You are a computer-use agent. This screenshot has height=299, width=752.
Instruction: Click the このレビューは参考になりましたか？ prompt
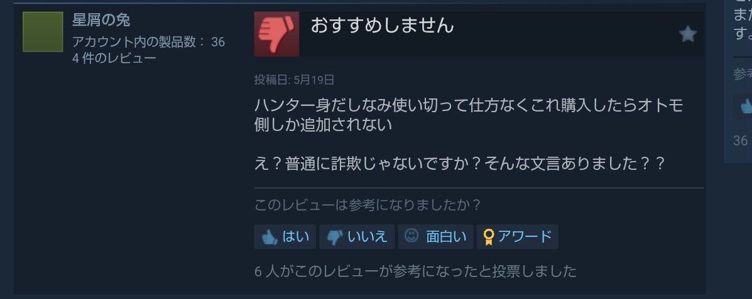[368, 205]
